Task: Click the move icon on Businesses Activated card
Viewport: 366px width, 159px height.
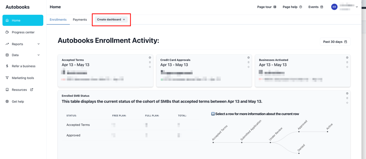Action: [347, 67]
